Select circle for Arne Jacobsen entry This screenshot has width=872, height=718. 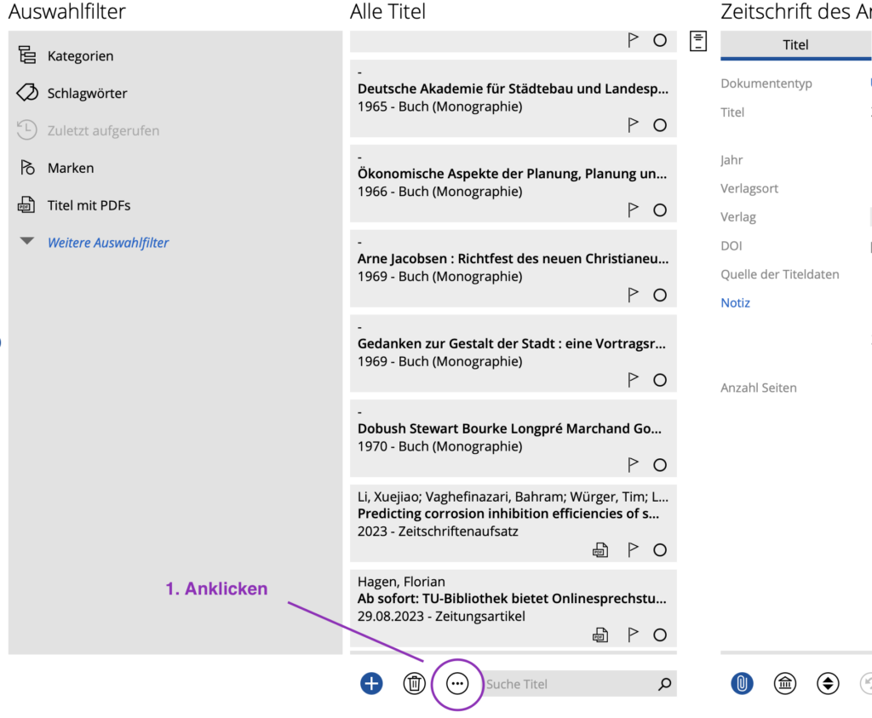click(660, 296)
